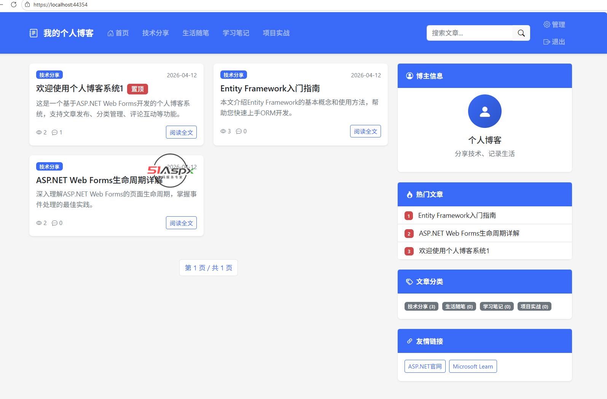607x399 pixels.
Task: Open the Microsoft Learn friend link
Action: pos(473,366)
